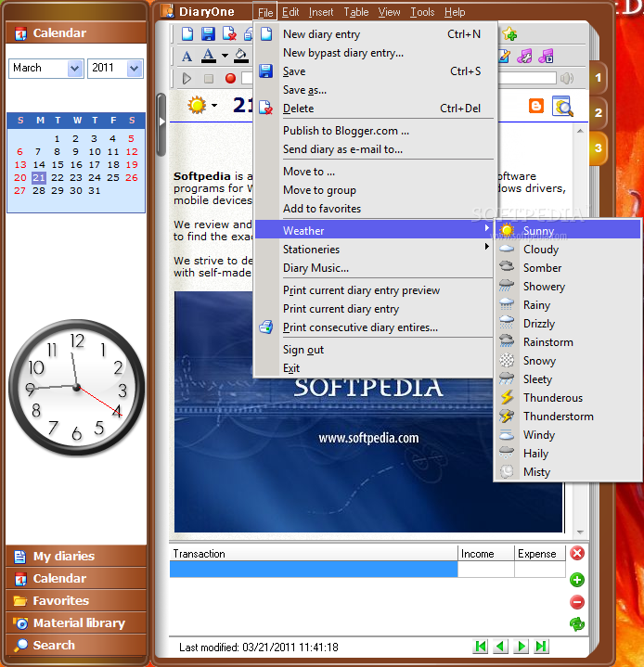Click the play recording button

[187, 78]
